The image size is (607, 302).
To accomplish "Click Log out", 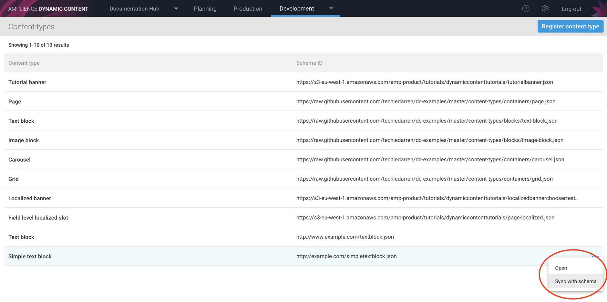I will 571,9.
